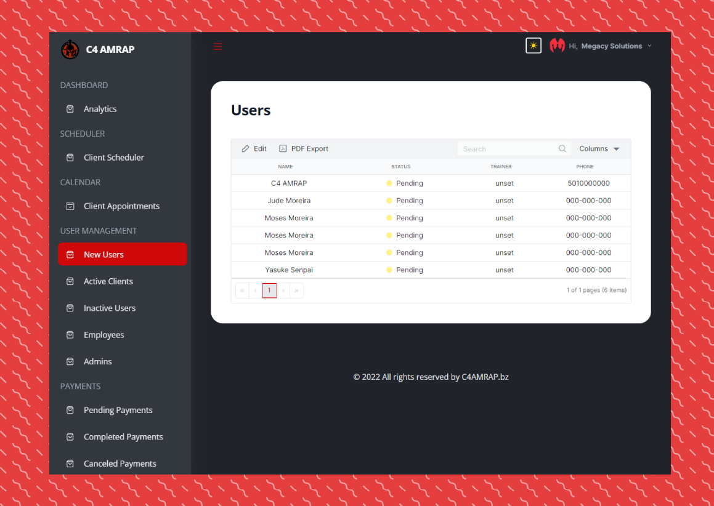Click phone number 5010000000
Image resolution: width=714 pixels, height=506 pixels.
click(x=589, y=183)
